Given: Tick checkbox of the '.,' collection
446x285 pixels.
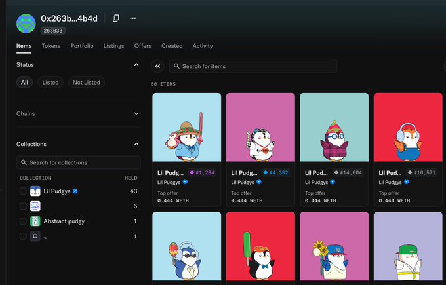Looking at the screenshot, I should point(23,236).
